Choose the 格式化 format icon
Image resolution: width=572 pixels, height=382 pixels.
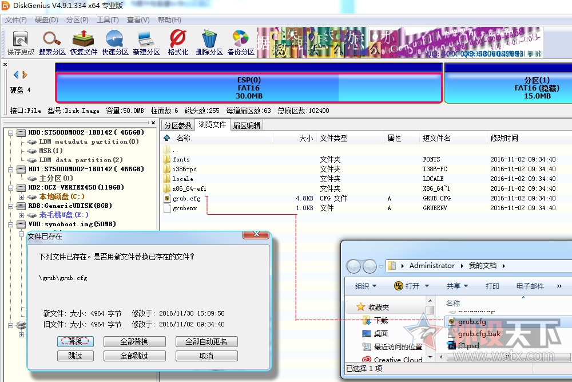178,43
